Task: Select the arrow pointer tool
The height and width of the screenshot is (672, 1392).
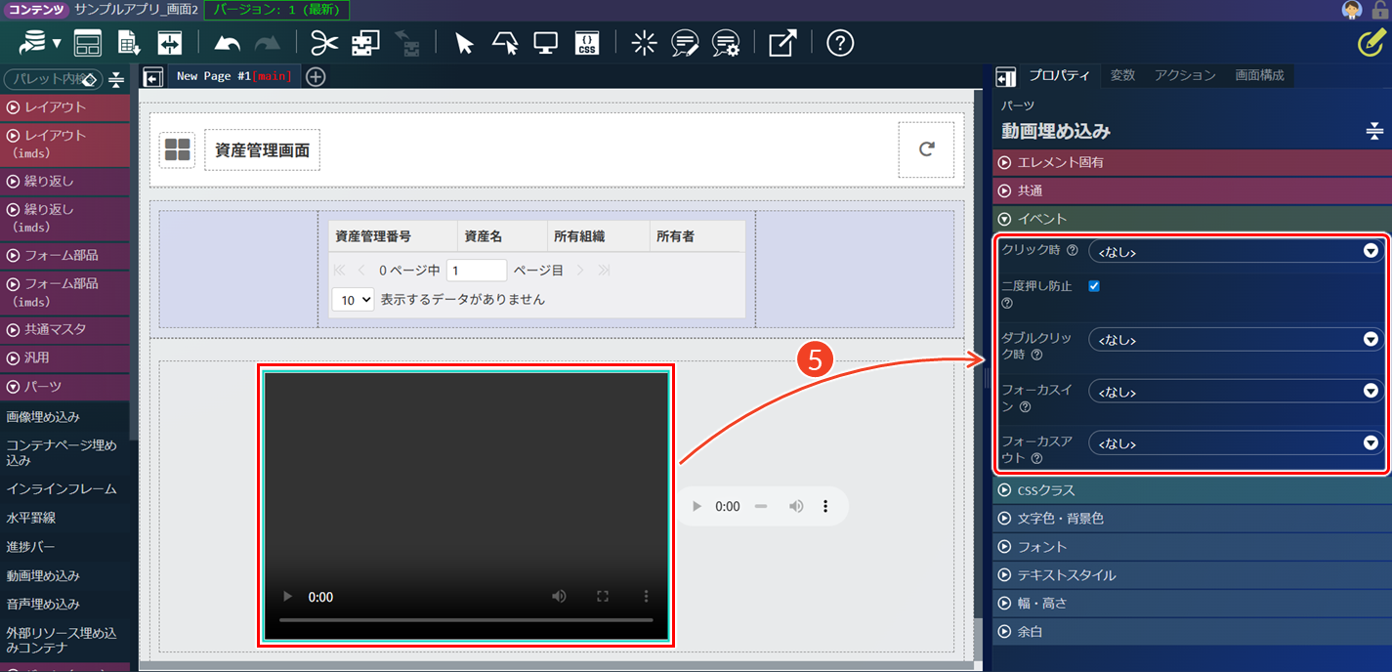Action: (464, 43)
